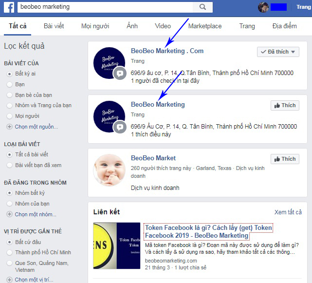Screen dimensions: 312x283
Task: Open the BeoBeo Market page link
Action: [153, 158]
